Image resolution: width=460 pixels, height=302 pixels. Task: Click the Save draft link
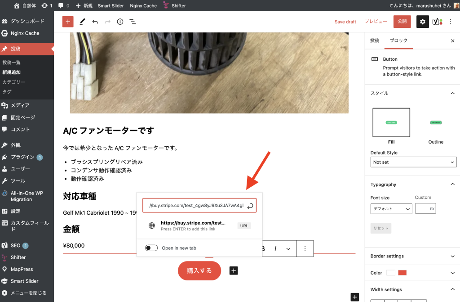(x=345, y=22)
